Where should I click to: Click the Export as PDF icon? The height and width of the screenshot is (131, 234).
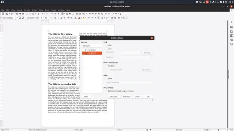17,14
